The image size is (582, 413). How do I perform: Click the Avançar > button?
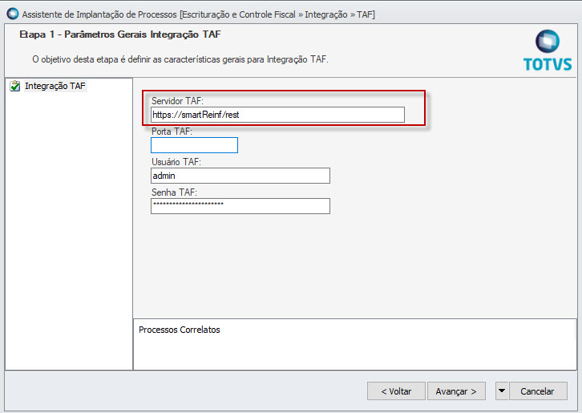coord(456,391)
